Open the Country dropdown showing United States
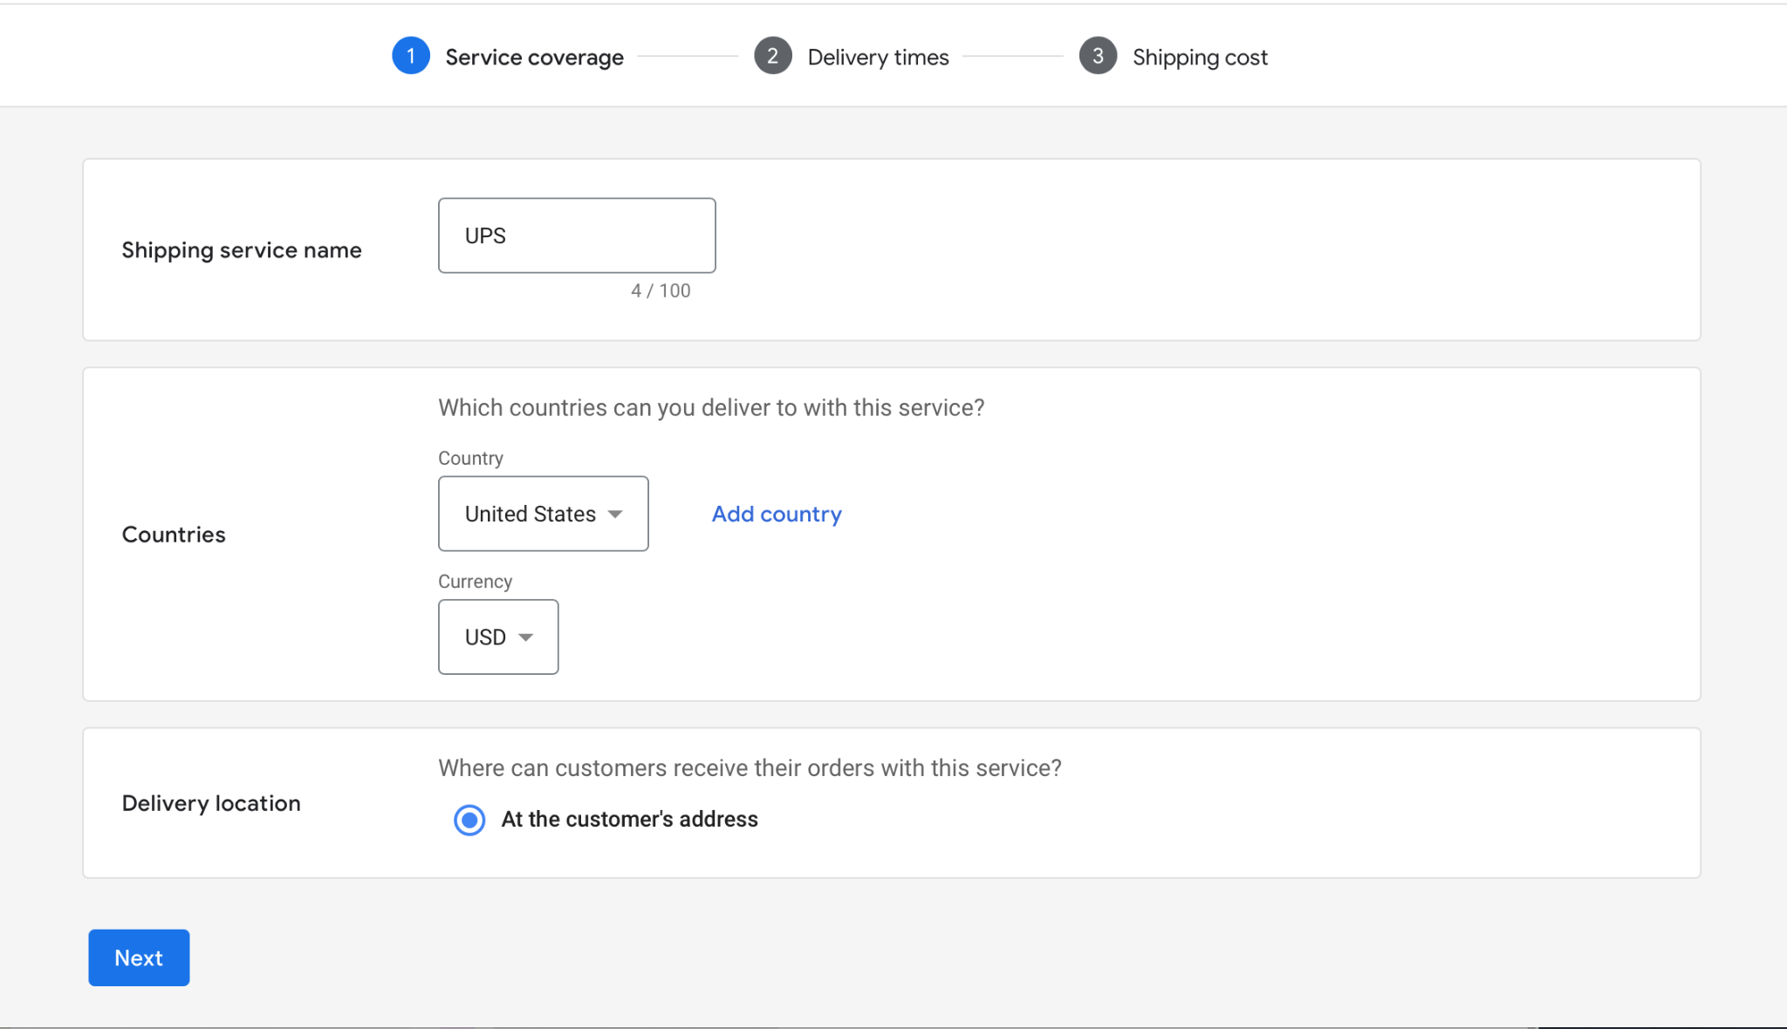Screen dimensions: 1787x1029 click(542, 514)
